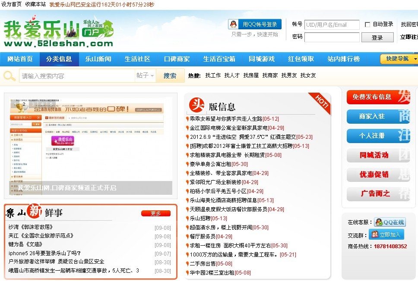The height and width of the screenshot is (281, 418).
Task: Select slide number 4 in slideshow
Action: pyautogui.click(x=42, y=104)
